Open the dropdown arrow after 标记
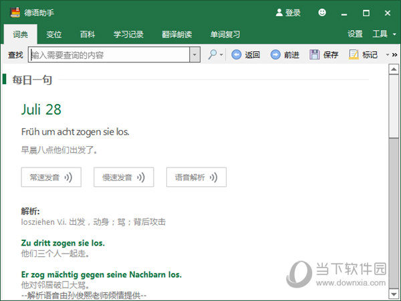The height and width of the screenshot is (301, 401). (x=388, y=55)
